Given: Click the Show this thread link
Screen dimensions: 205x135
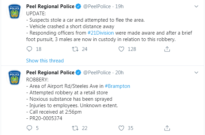Looking at the screenshot, I should click(x=45, y=61).
